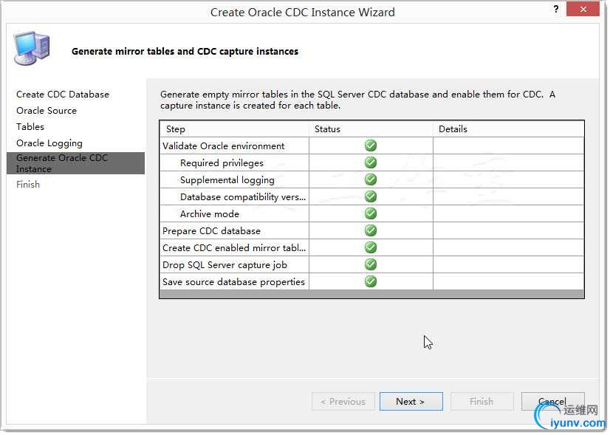Click green check for Archive mode
The image size is (610, 435).
pyautogui.click(x=371, y=213)
